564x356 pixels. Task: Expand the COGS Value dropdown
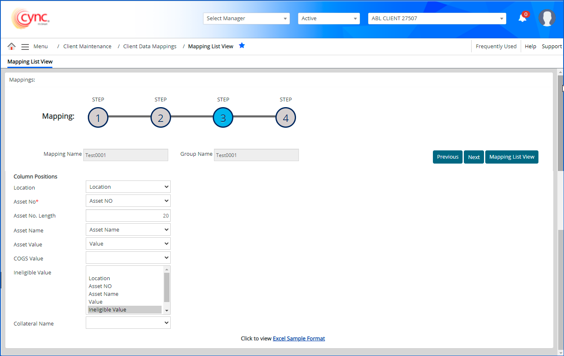[x=128, y=258]
